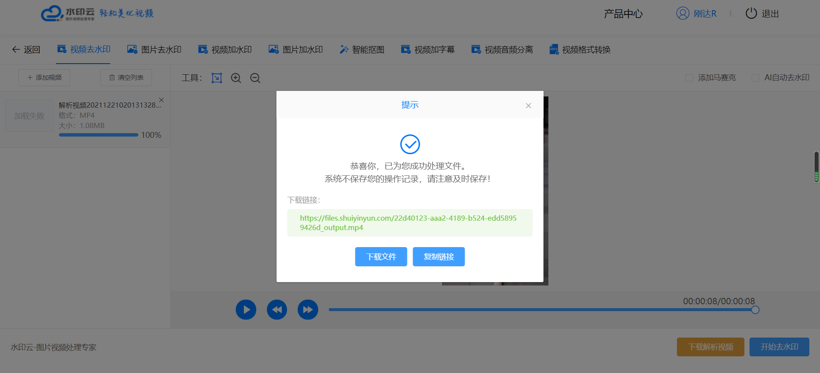This screenshot has height=373, width=820.
Task: Click the video progress slider handle
Action: pos(755,310)
